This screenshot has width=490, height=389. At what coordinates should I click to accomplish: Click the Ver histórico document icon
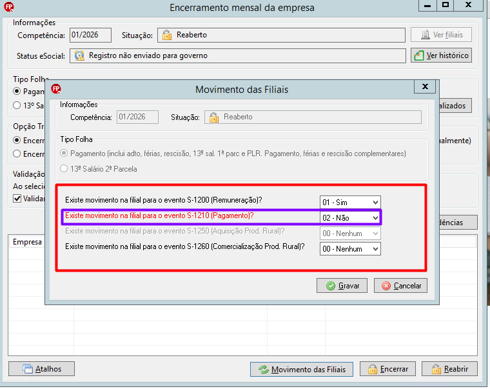click(418, 55)
